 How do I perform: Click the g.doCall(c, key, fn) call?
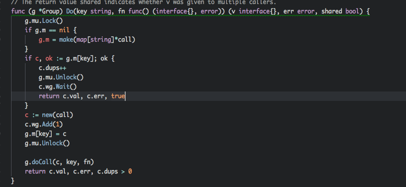[x=59, y=162]
